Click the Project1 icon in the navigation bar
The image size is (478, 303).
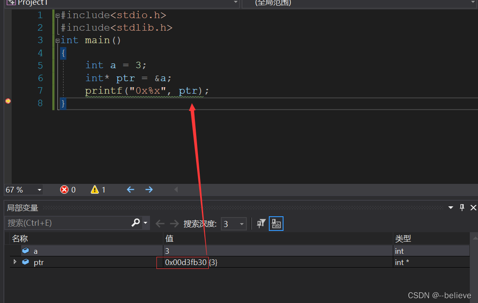(11, 3)
